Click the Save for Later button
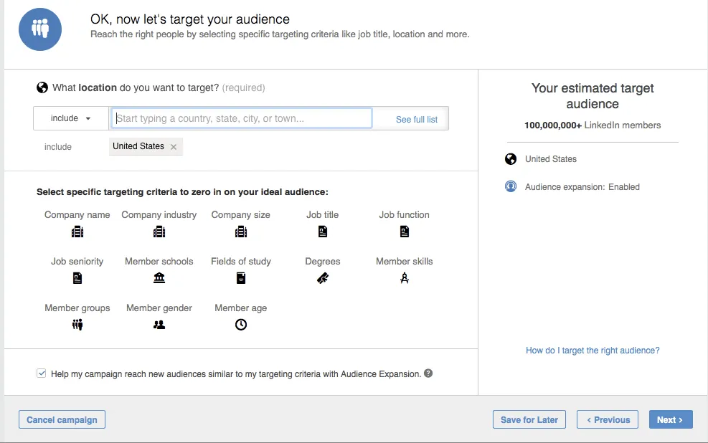 coord(529,419)
